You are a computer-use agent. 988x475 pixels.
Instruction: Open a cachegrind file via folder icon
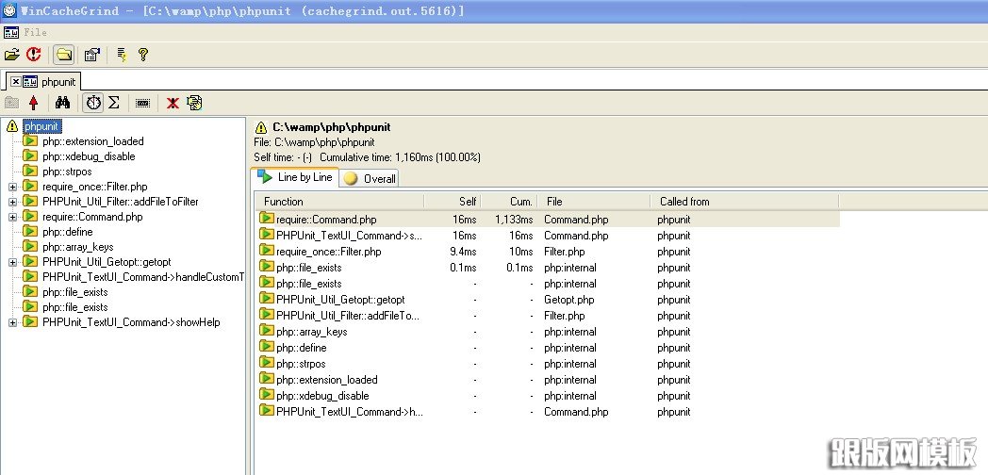point(12,55)
